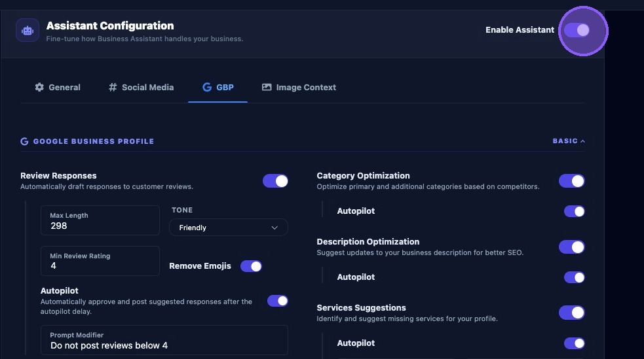The width and height of the screenshot is (644, 359).
Task: Open the Image Context tab
Action: click(x=299, y=87)
